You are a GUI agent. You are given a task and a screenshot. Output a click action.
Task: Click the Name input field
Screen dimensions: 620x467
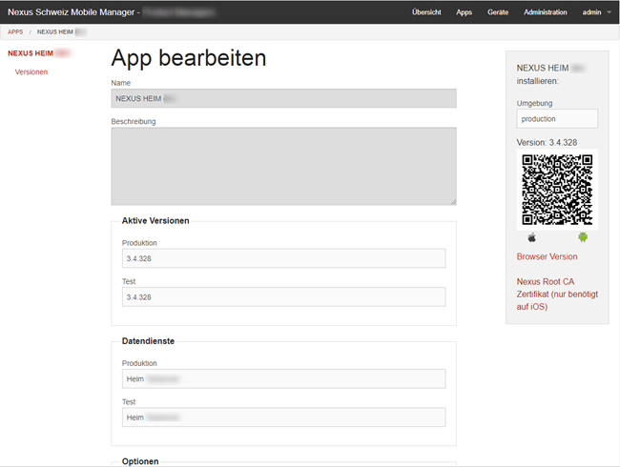point(283,98)
